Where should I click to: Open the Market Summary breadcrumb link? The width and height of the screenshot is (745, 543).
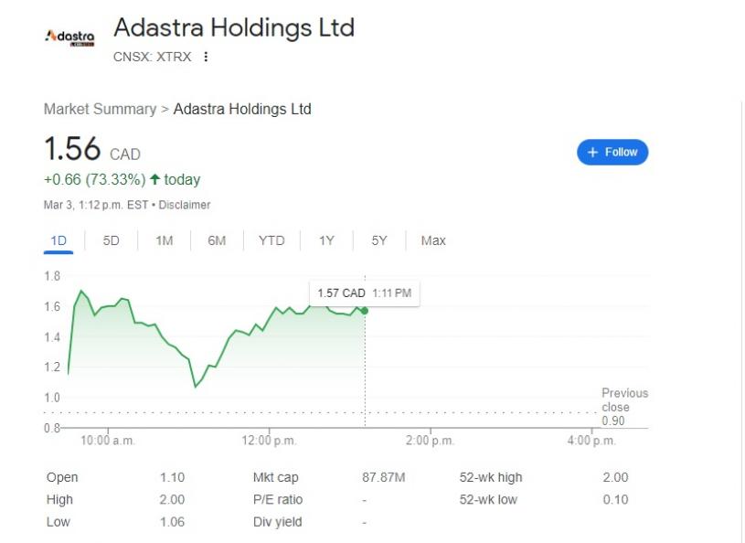click(x=100, y=109)
